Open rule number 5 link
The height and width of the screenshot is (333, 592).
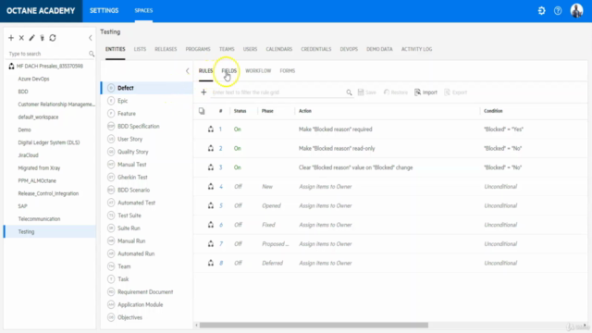click(221, 205)
